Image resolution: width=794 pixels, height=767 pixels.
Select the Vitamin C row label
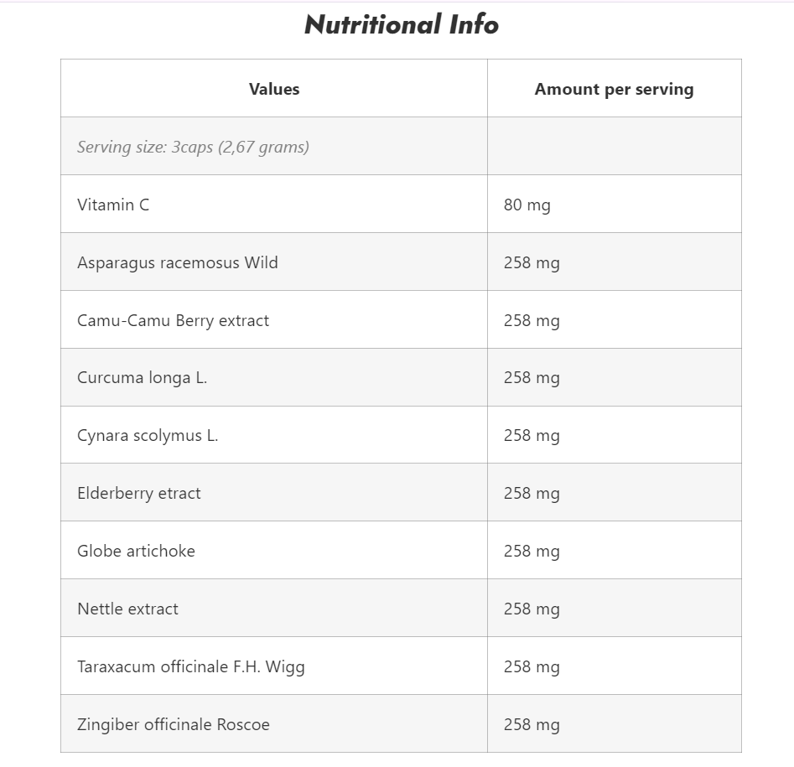pos(113,205)
